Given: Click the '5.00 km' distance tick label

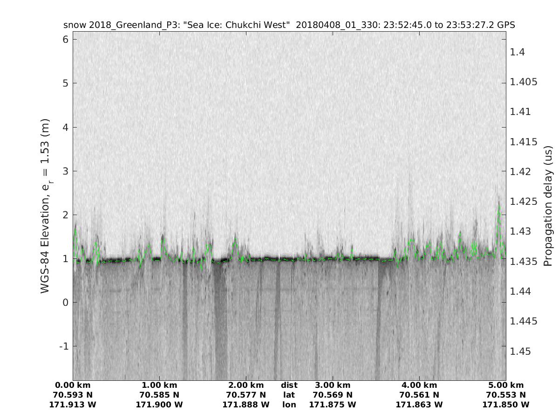Looking at the screenshot, I should tap(506, 385).
